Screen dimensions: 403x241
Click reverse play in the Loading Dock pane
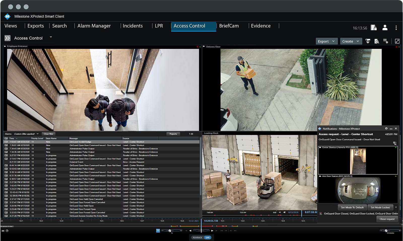[284, 212]
